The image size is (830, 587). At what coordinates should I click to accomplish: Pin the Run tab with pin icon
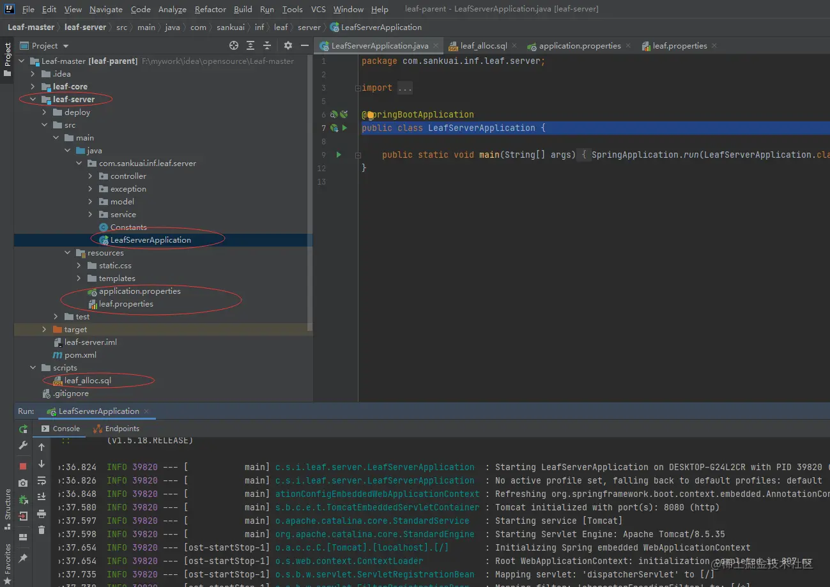23,558
